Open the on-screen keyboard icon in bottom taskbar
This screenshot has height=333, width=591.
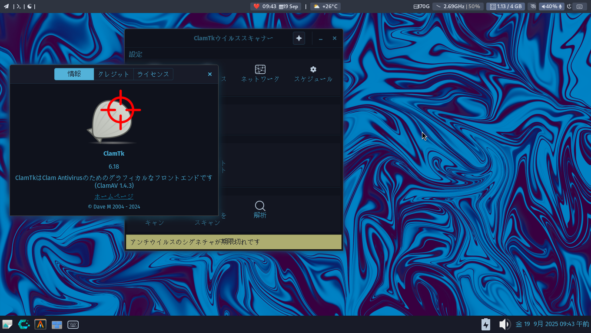[73, 324]
